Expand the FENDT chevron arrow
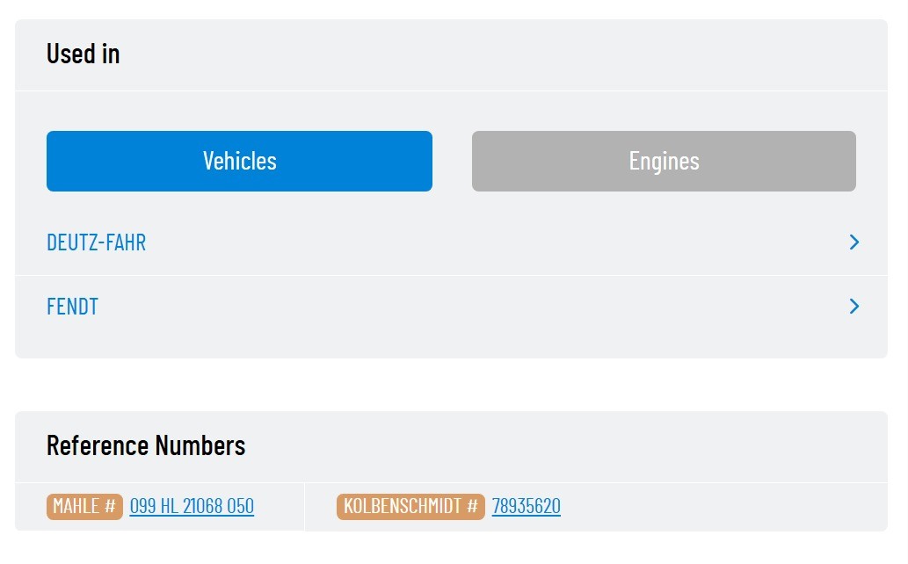Viewport: 908px width, 564px height. 854,307
